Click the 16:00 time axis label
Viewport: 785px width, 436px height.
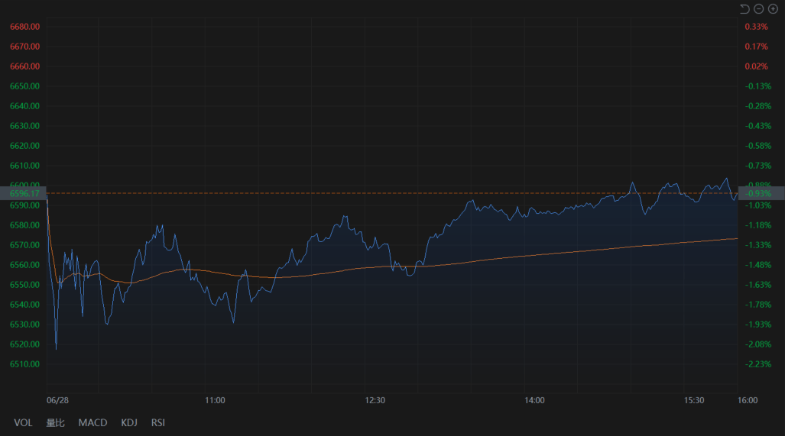tap(748, 401)
